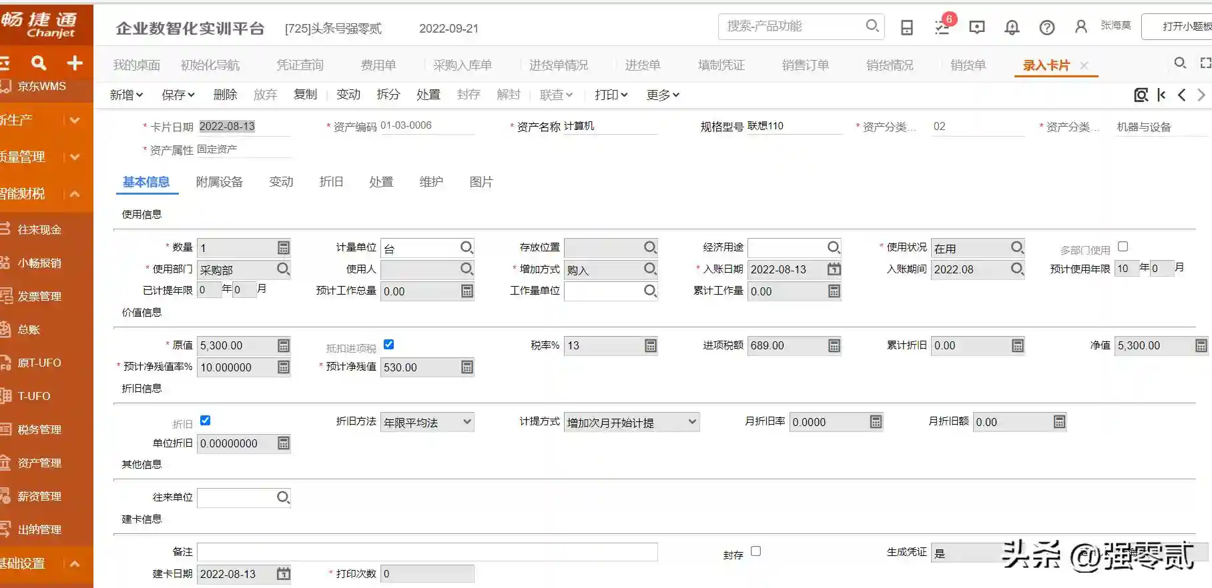The height and width of the screenshot is (588, 1212).
Task: Click the 删除 button
Action: point(225,95)
